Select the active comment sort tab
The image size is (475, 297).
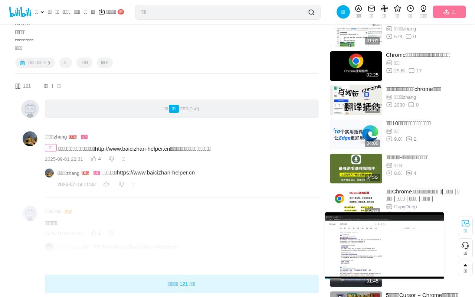point(46,86)
